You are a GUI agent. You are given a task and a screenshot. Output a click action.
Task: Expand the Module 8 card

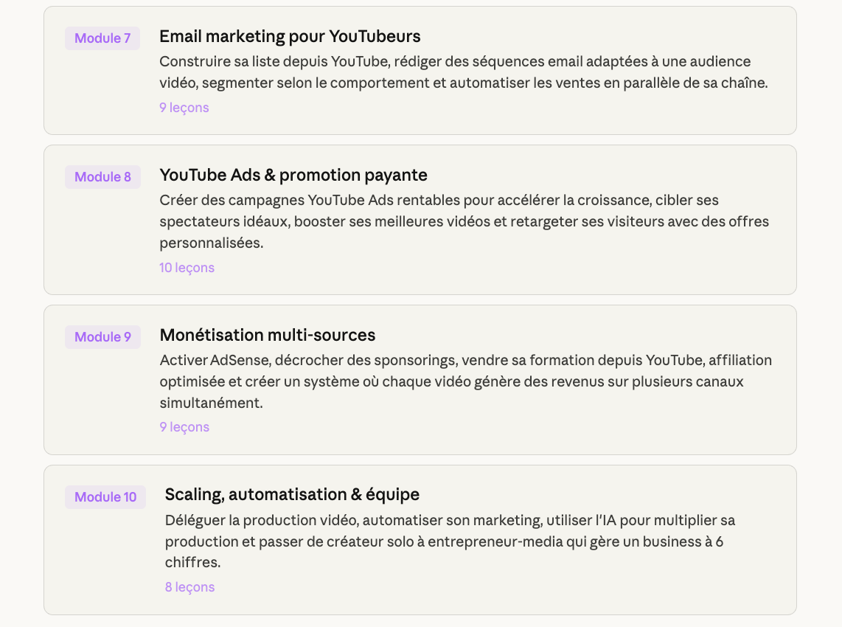click(x=737, y=269)
